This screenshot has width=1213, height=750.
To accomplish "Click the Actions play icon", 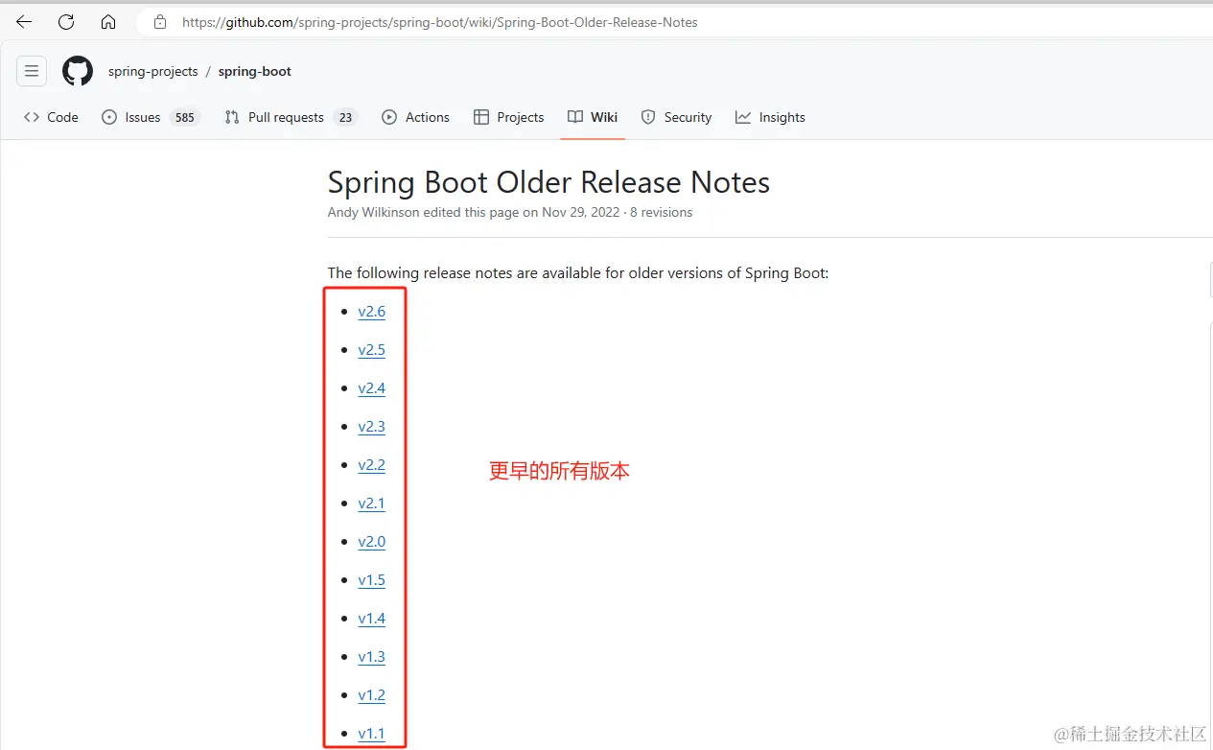I will 389,117.
